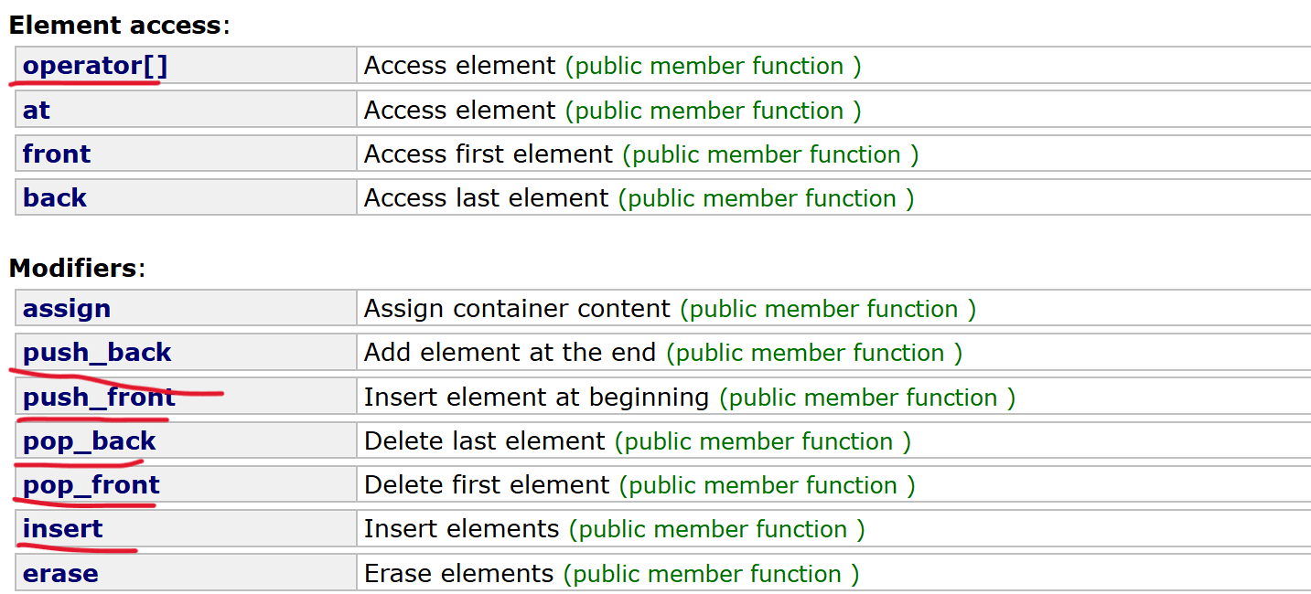Click the 'Add element at the end' description
The width and height of the screenshot is (1311, 594).
[x=510, y=353]
